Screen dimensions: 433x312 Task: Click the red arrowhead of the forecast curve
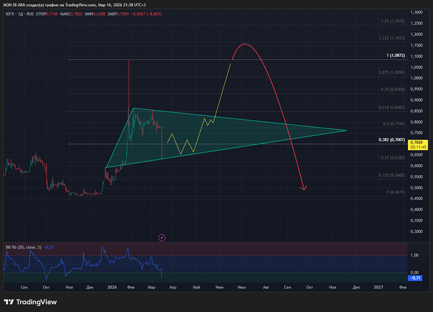pos(304,188)
